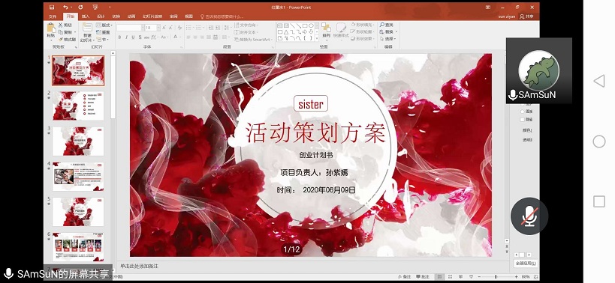Toggle normal view in status bar
The width and height of the screenshot is (615, 283).
point(439,277)
